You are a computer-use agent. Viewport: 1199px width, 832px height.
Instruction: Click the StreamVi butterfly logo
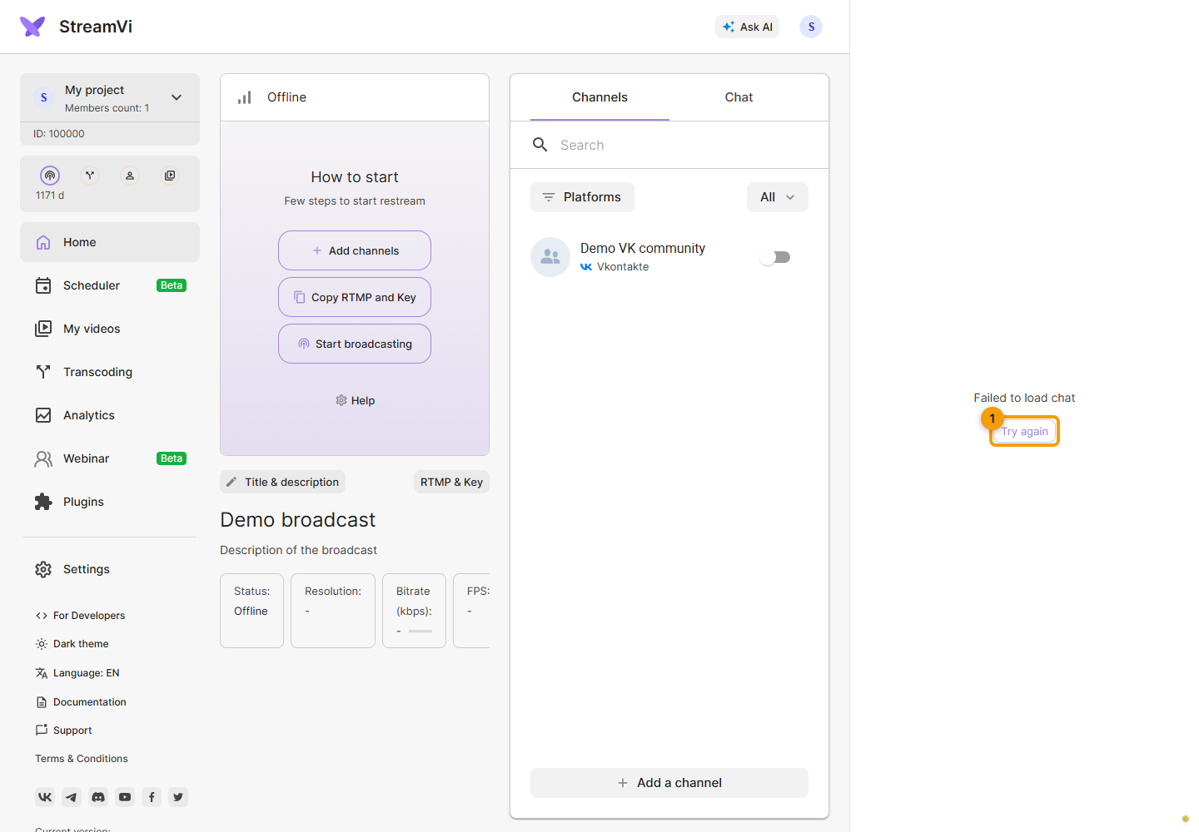32,27
